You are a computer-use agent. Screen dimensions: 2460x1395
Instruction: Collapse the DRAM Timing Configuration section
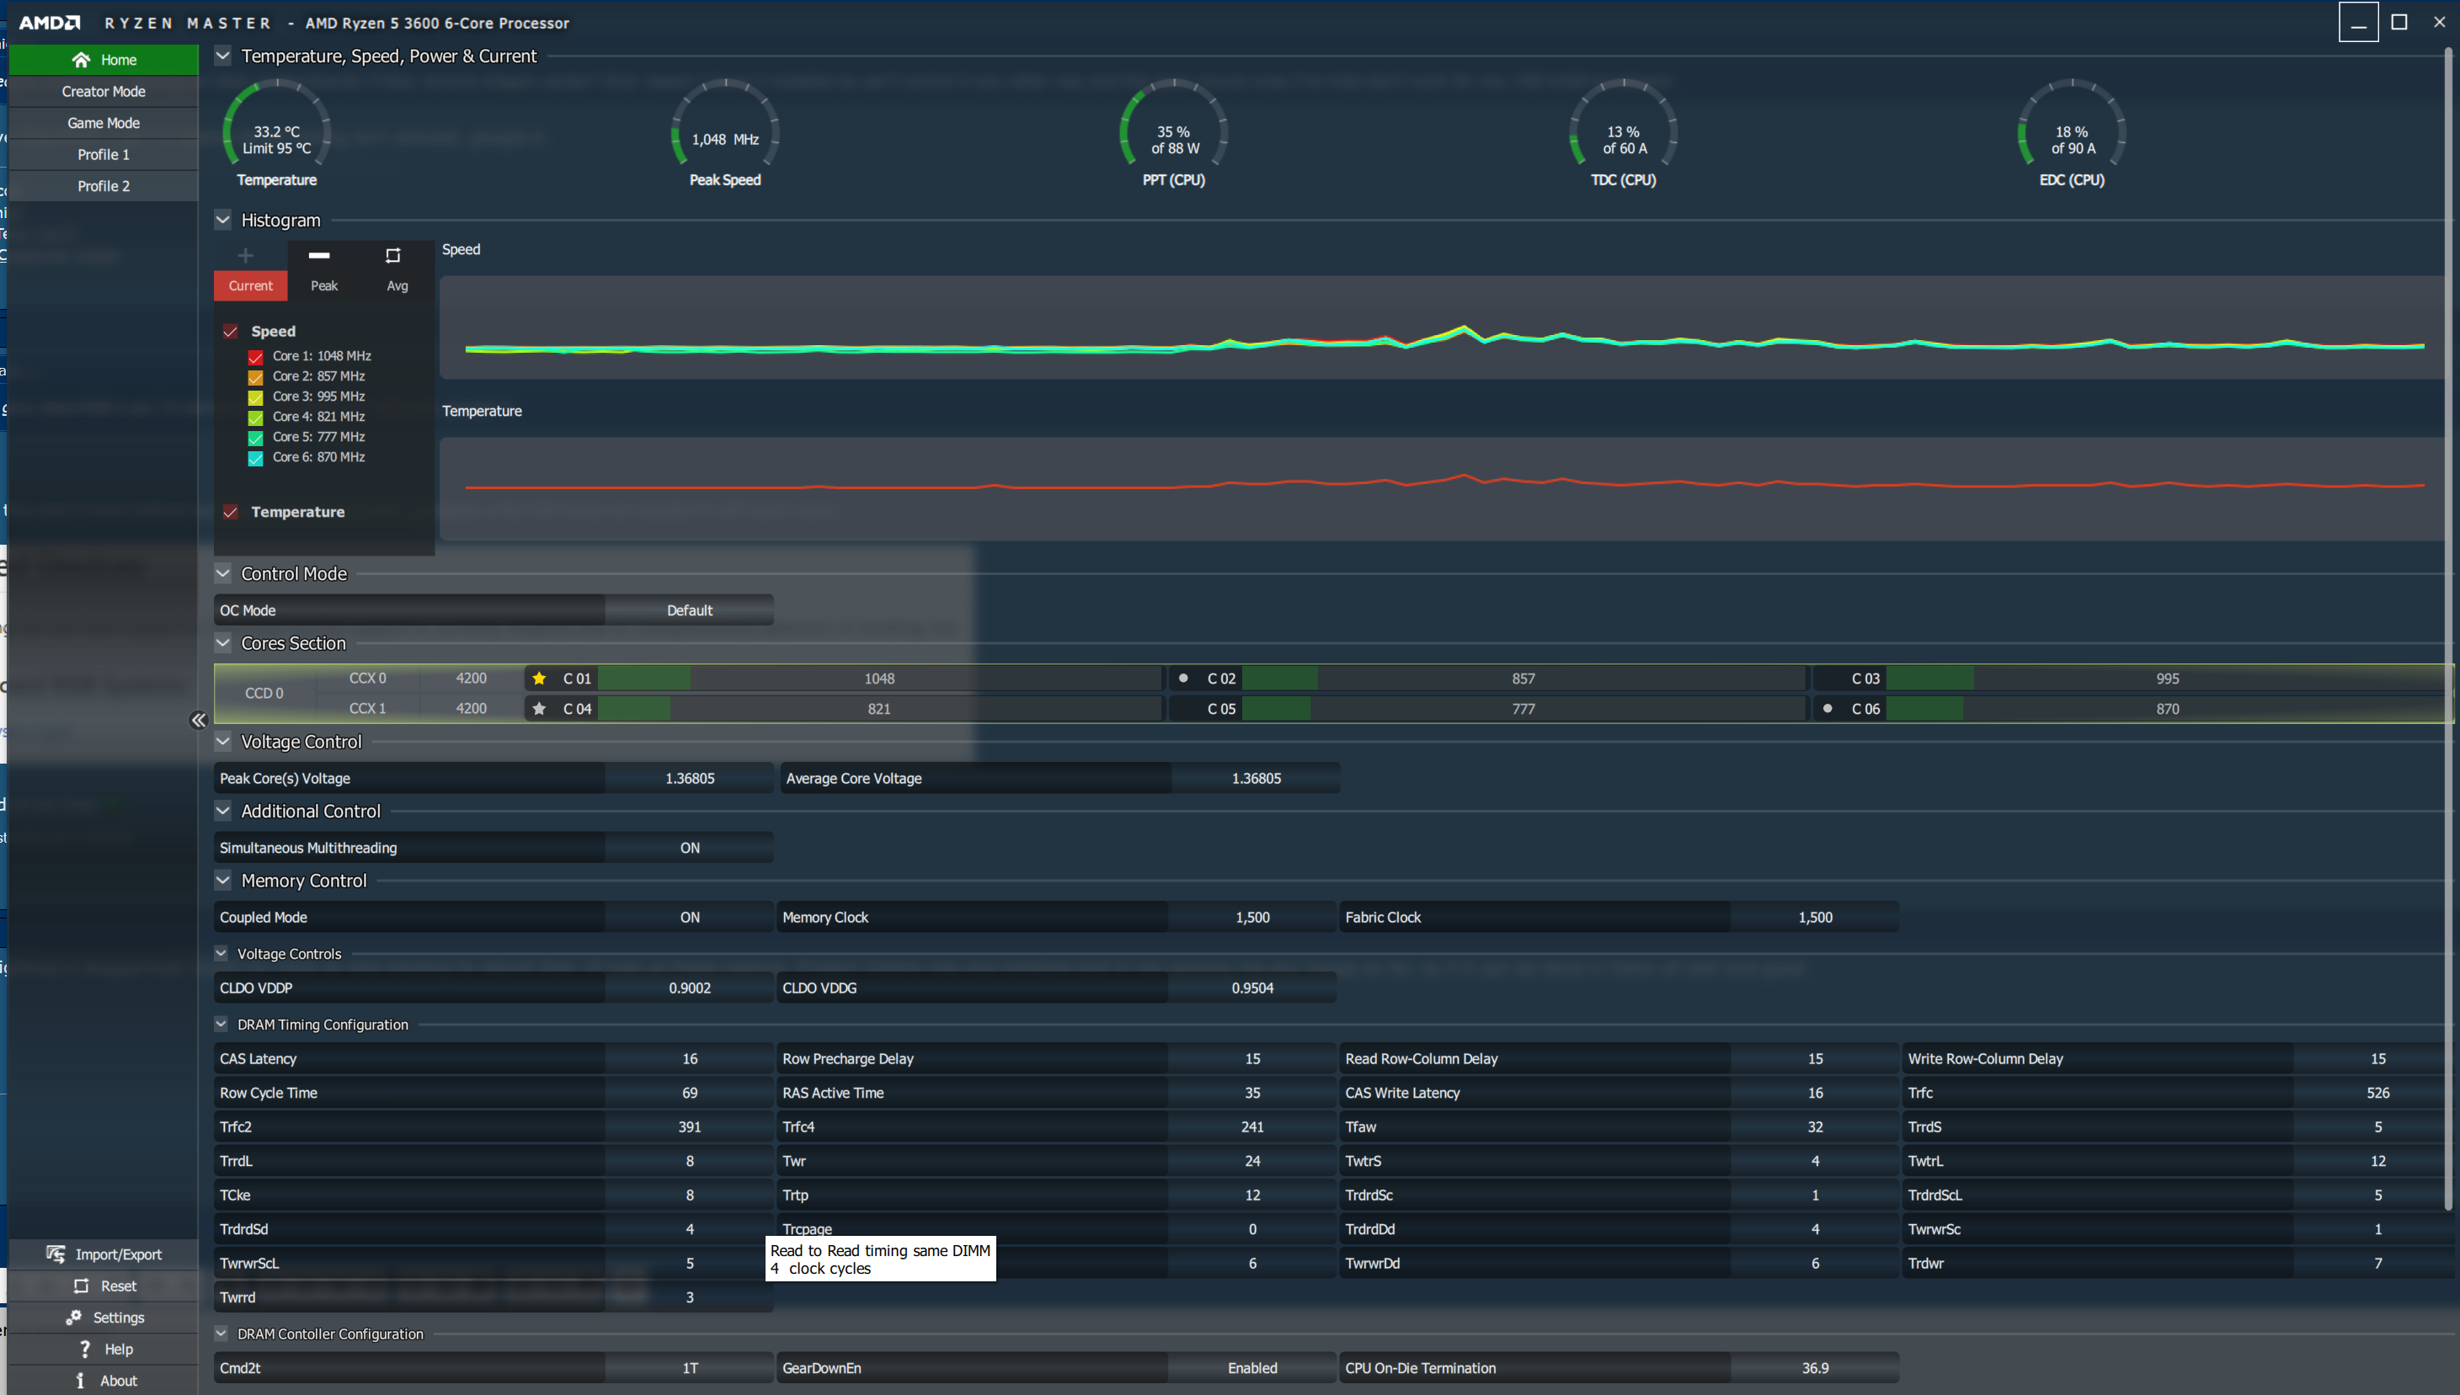(221, 1025)
